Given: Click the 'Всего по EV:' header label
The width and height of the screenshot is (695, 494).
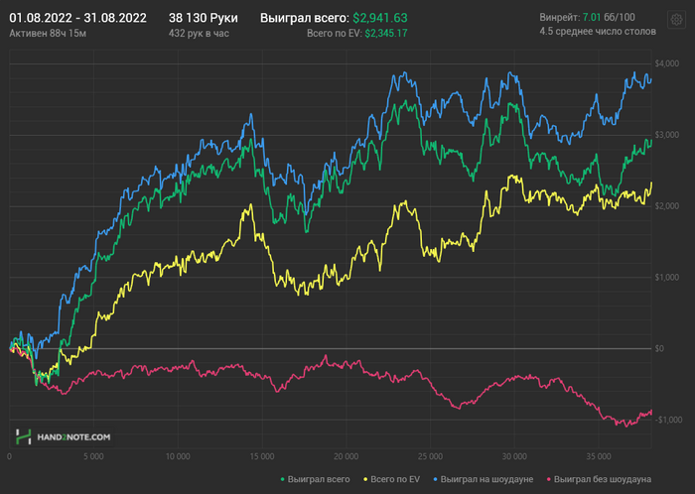Looking at the screenshot, I should coord(335,34).
